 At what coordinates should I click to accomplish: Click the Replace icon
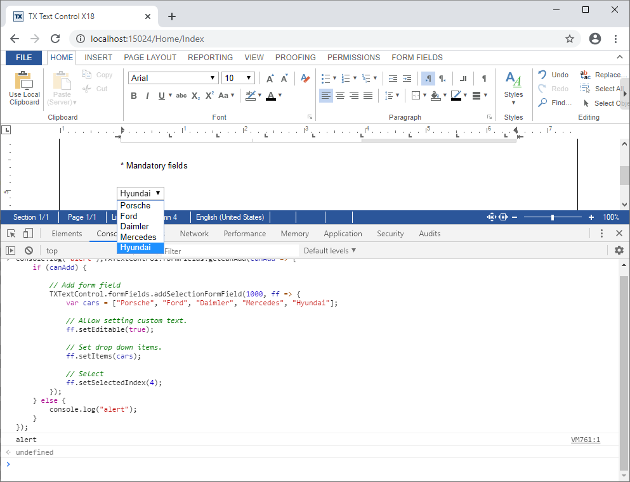(586, 74)
